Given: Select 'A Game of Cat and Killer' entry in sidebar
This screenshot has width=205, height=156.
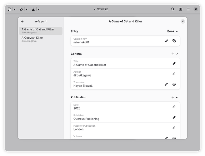Looking at the screenshot, I should tap(41, 31).
